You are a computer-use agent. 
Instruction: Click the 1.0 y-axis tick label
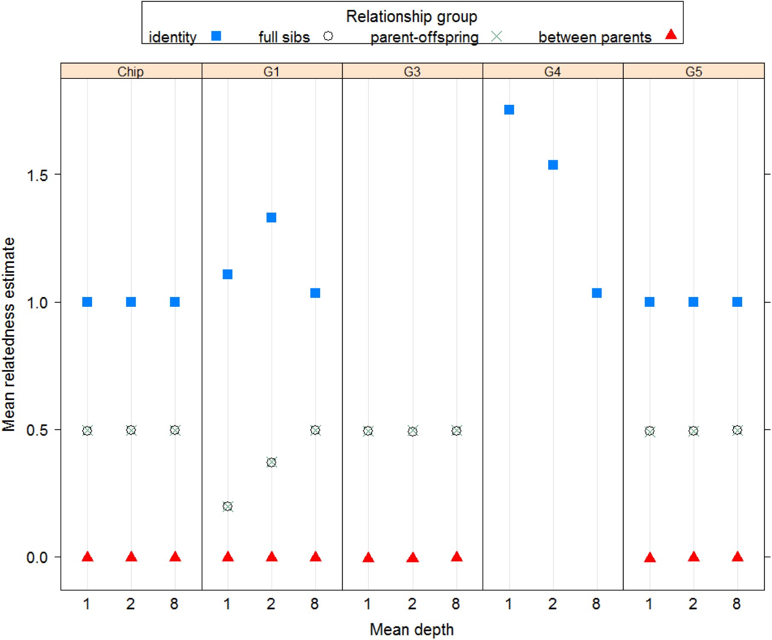coord(37,303)
